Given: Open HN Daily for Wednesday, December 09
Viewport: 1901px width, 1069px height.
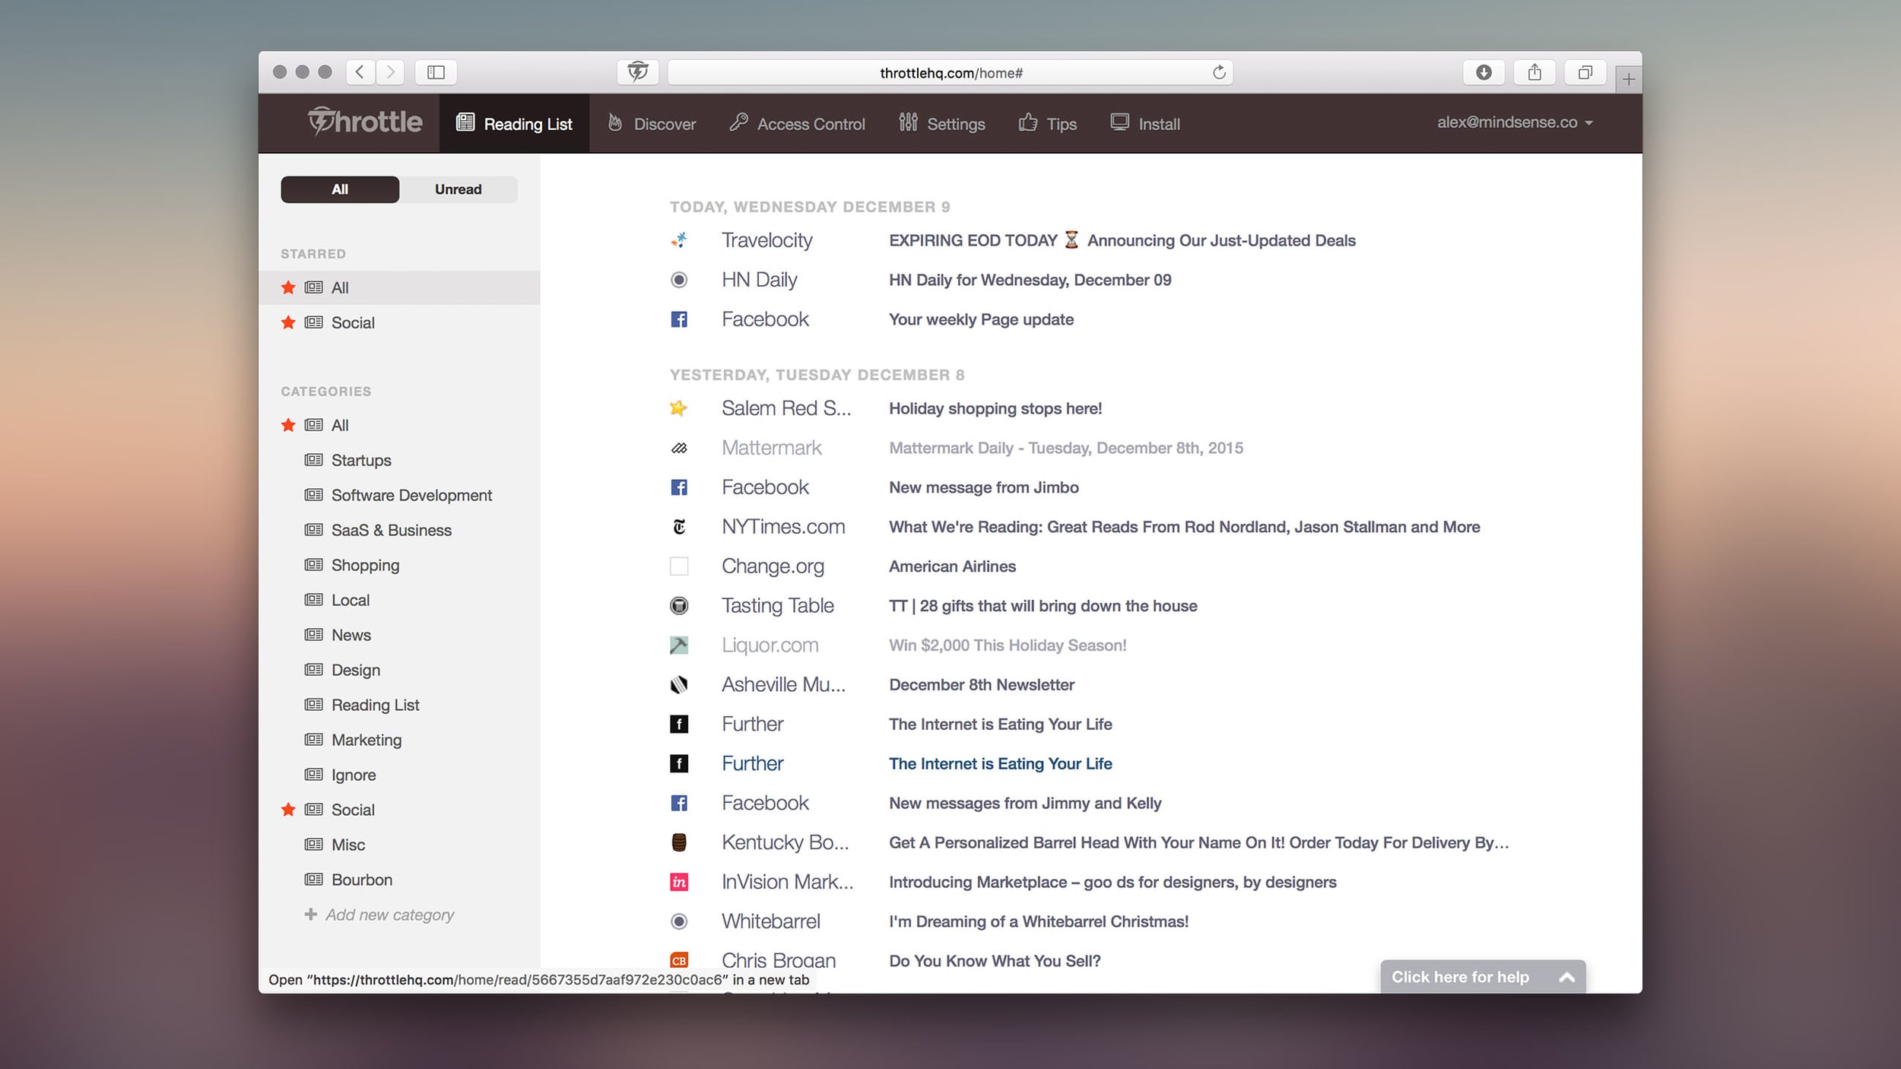Looking at the screenshot, I should pyautogui.click(x=1030, y=280).
